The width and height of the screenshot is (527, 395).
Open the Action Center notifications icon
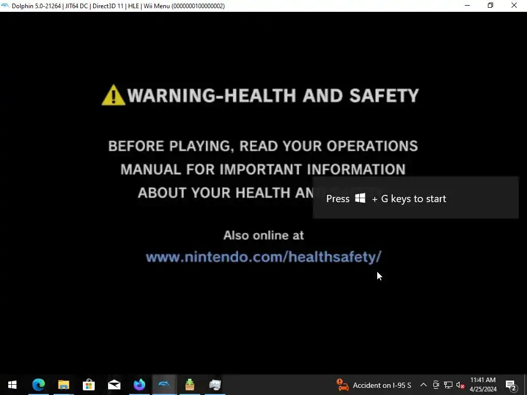click(x=511, y=385)
